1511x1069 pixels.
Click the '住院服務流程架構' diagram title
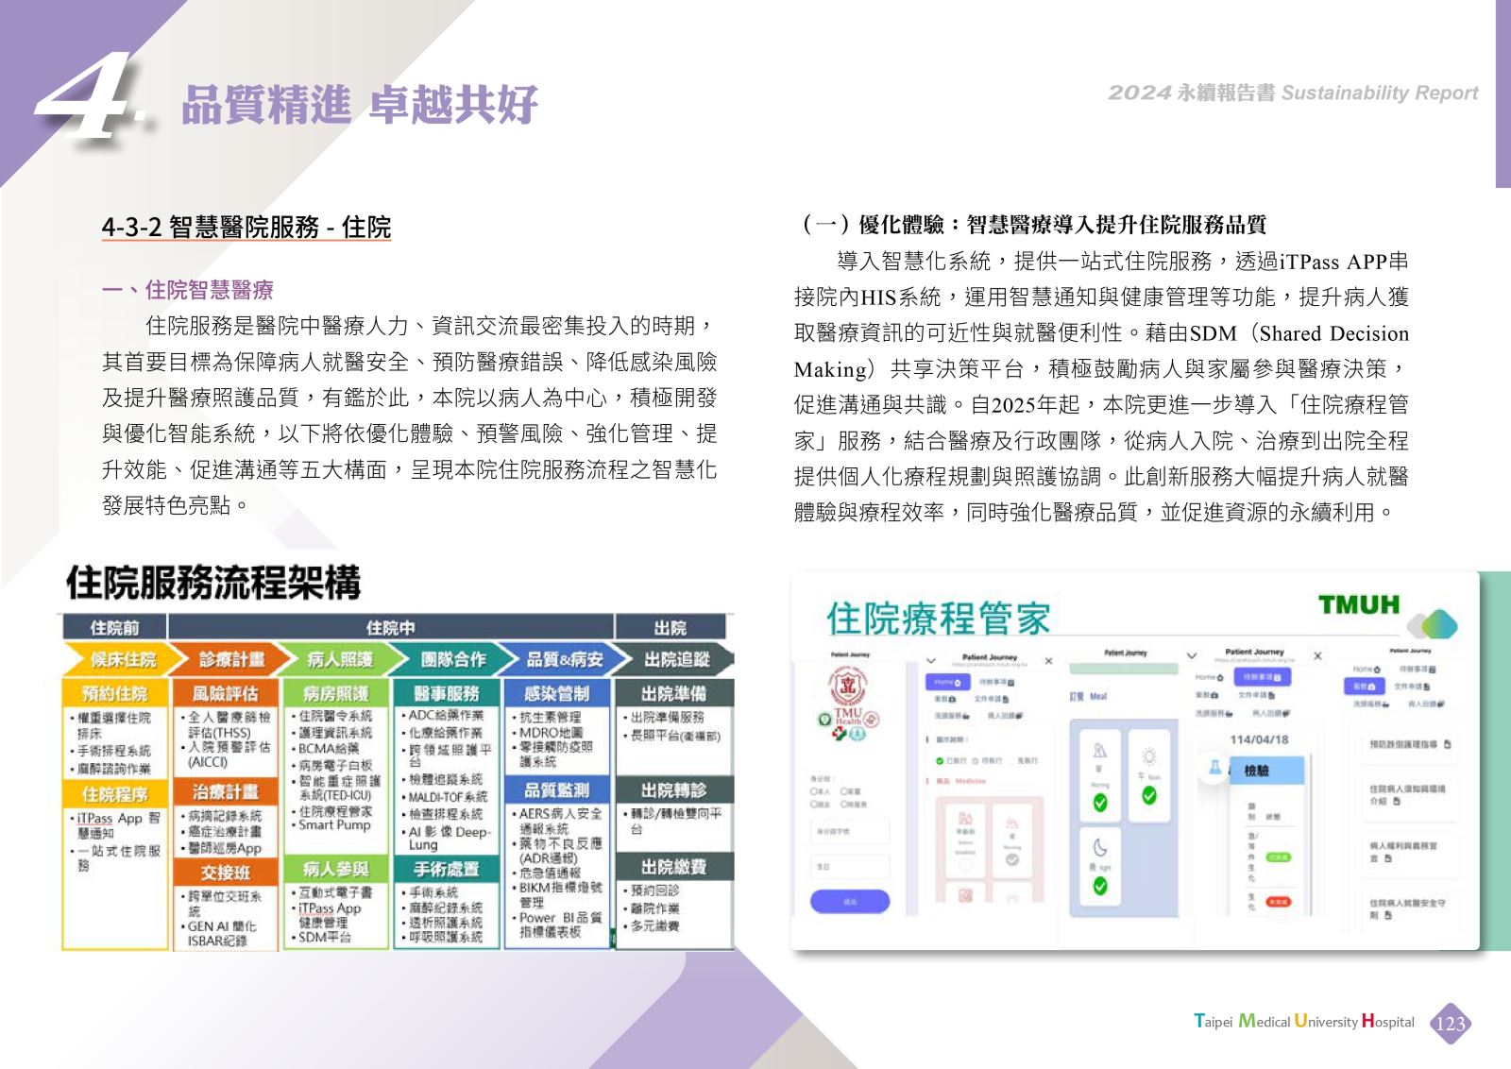(213, 583)
